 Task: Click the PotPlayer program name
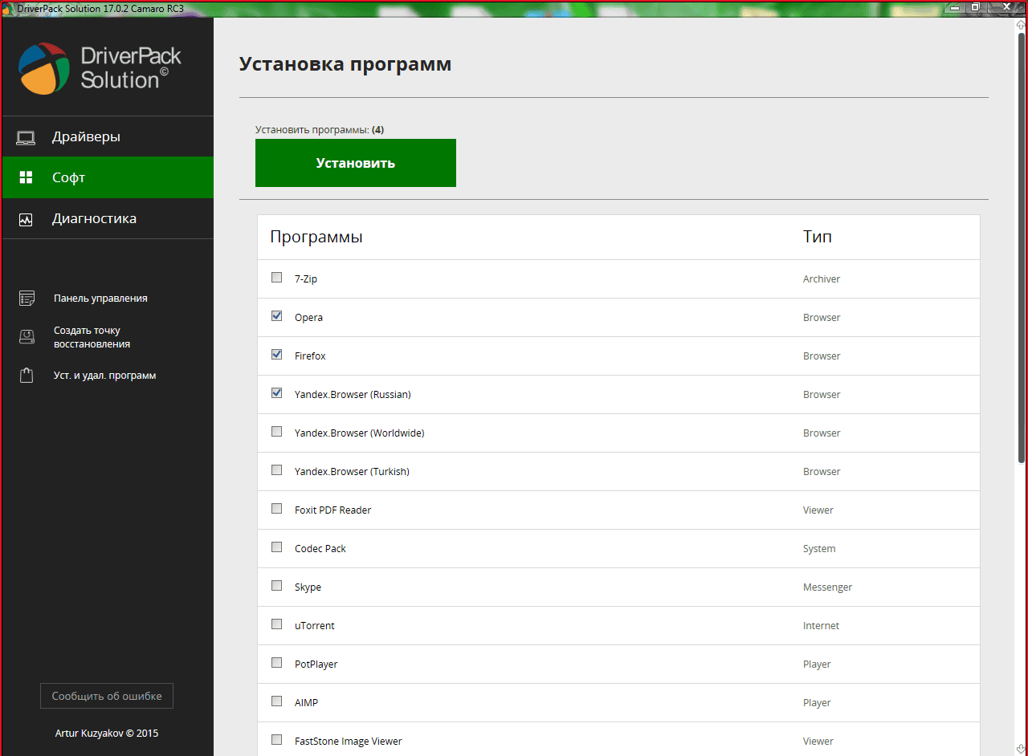coord(316,665)
